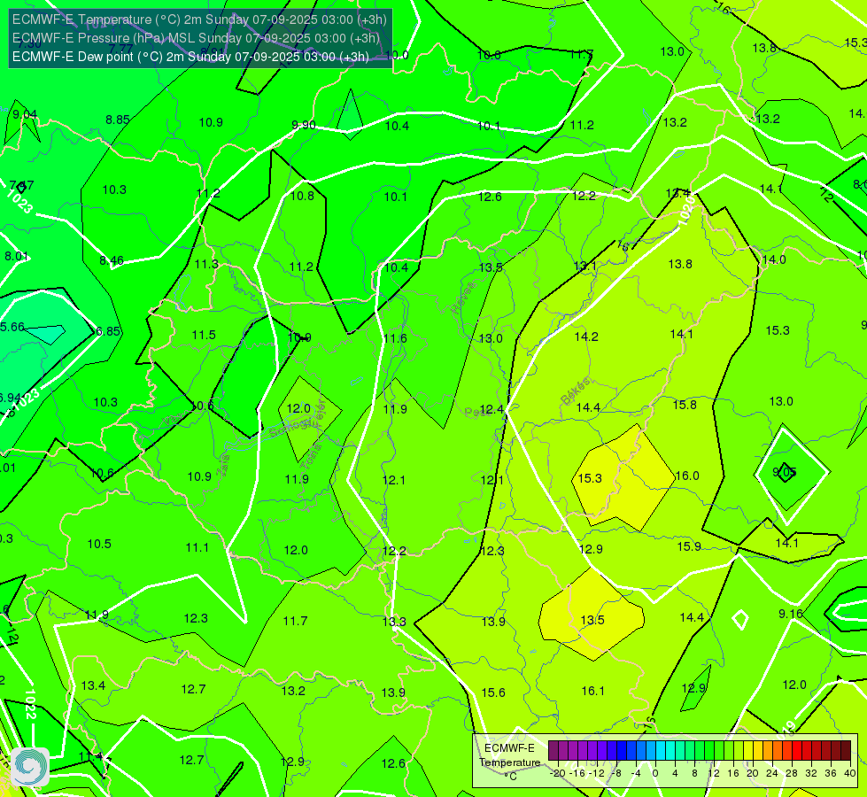Click the 9.90 temperature value

click(x=304, y=125)
